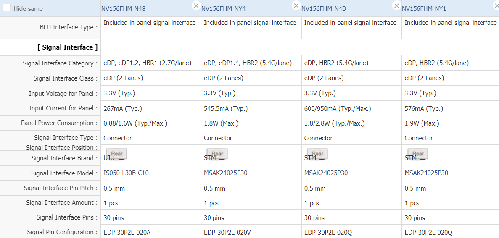Open MSAK24025P30 link in NV156FHM-NY4 column
Screen dimensions: 499x238
(x=226, y=173)
